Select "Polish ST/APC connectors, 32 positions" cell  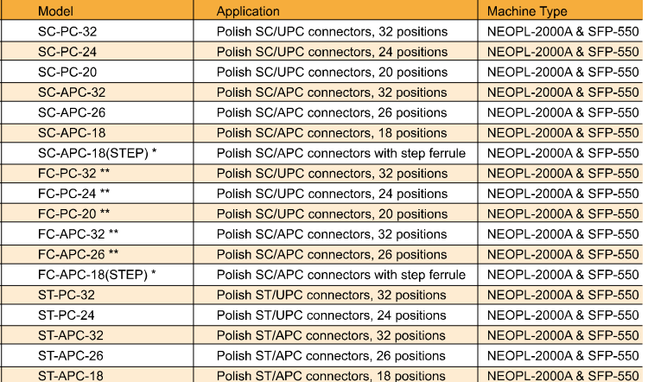click(331, 335)
